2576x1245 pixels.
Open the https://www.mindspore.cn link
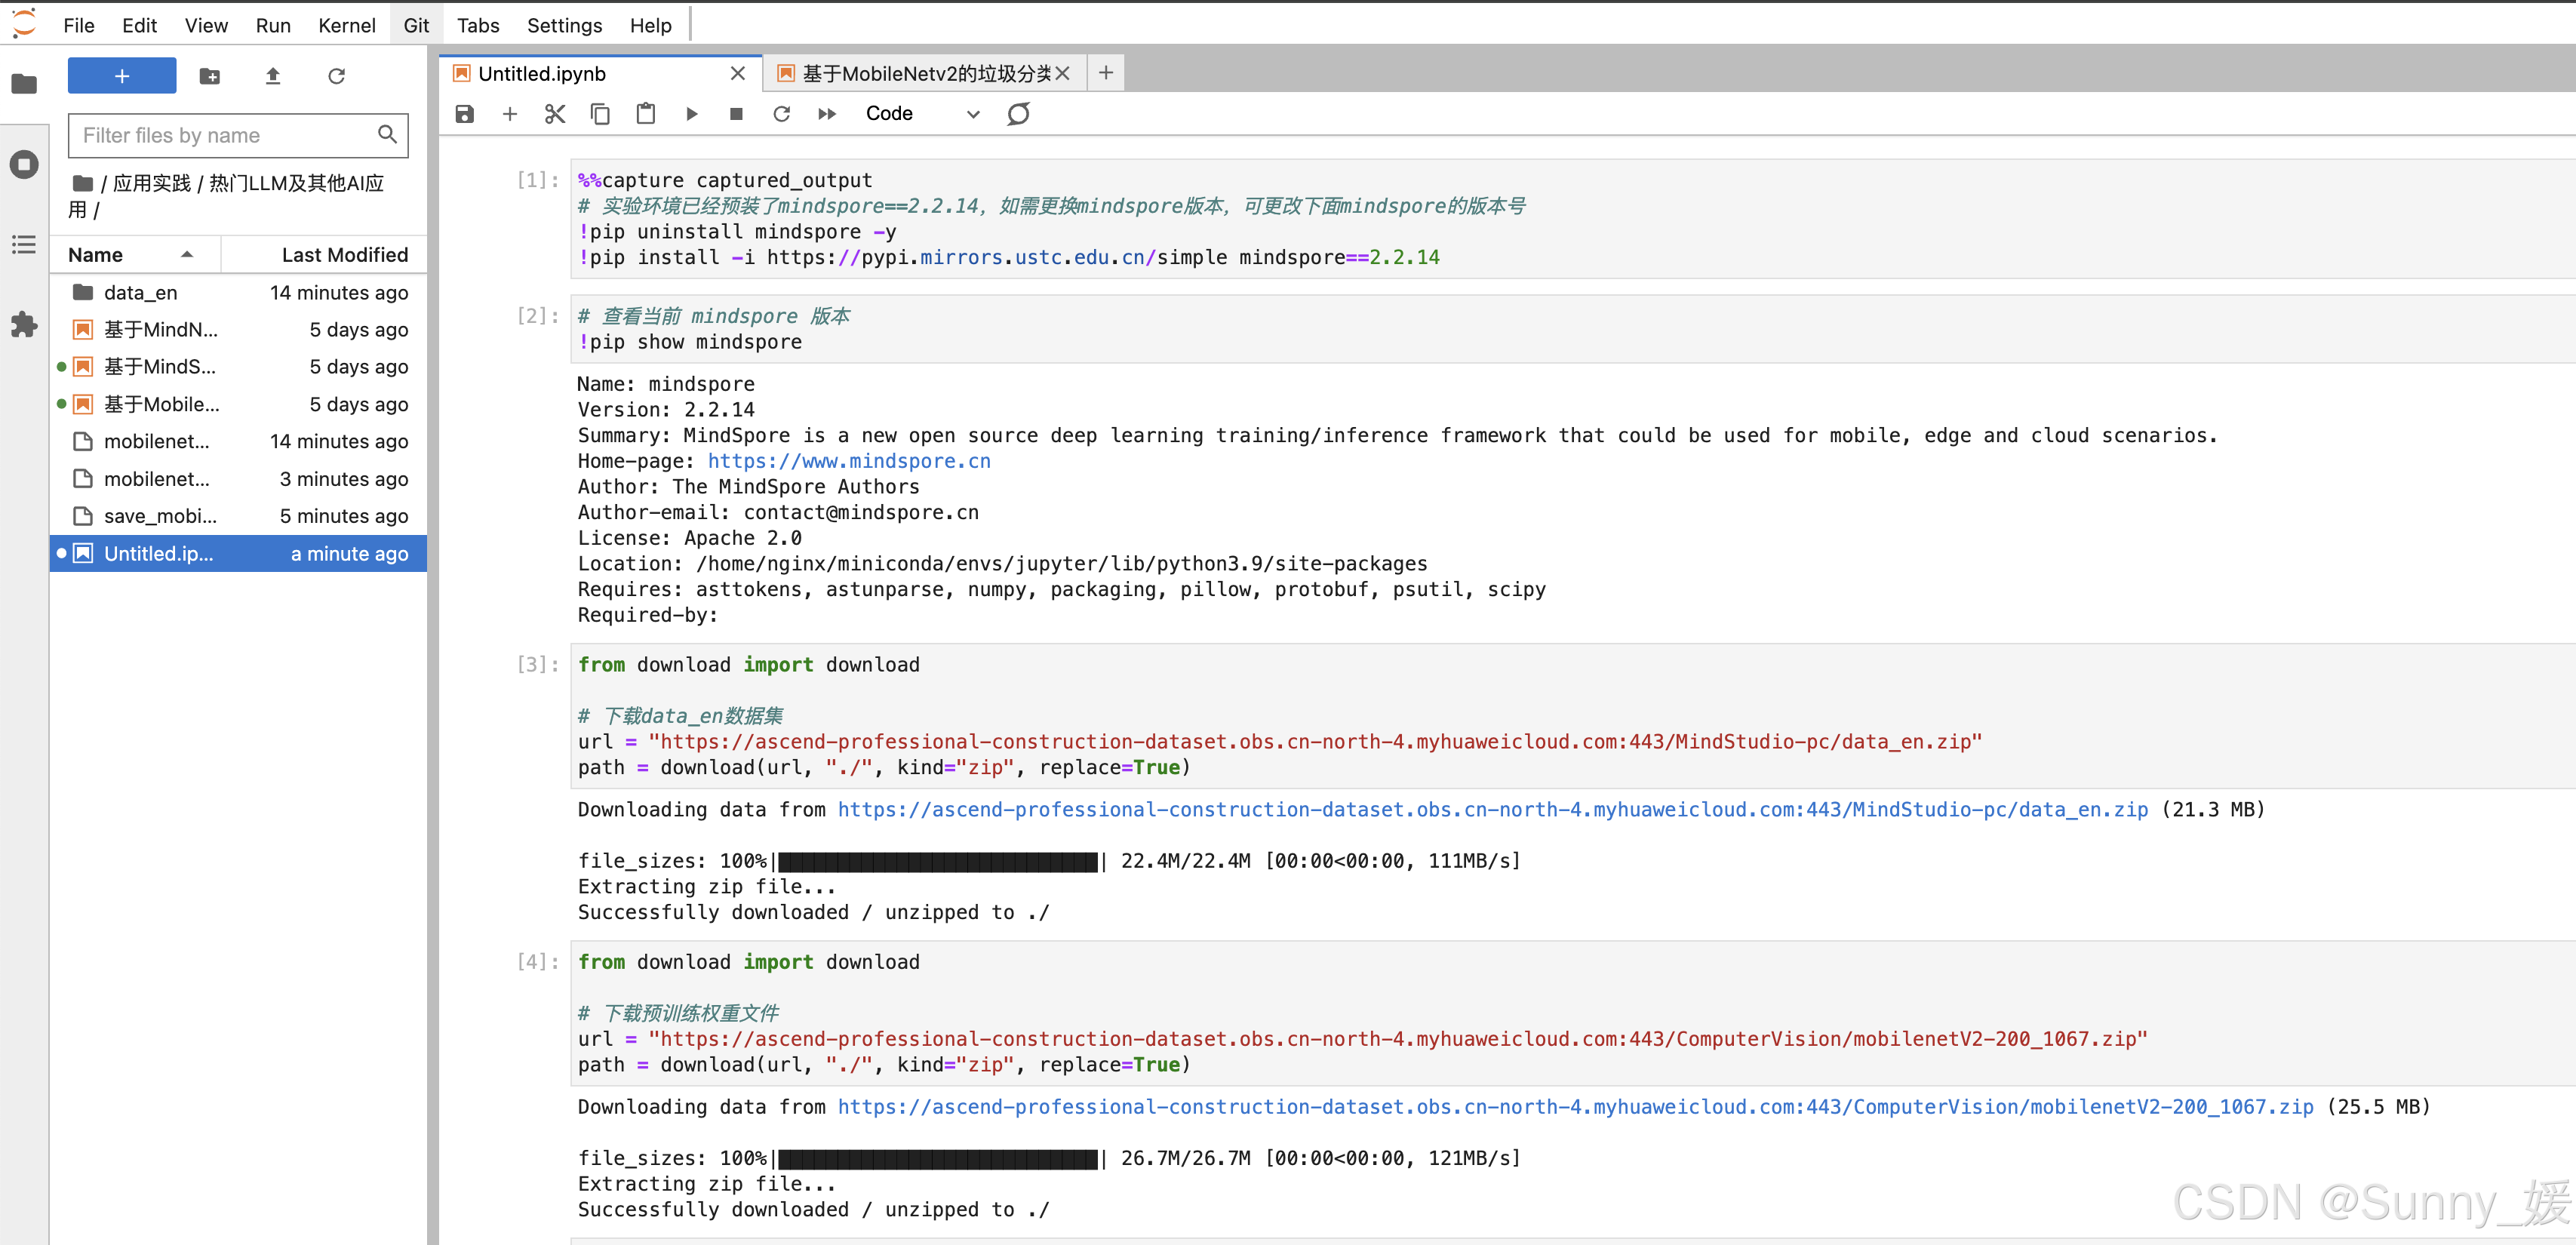[849, 461]
